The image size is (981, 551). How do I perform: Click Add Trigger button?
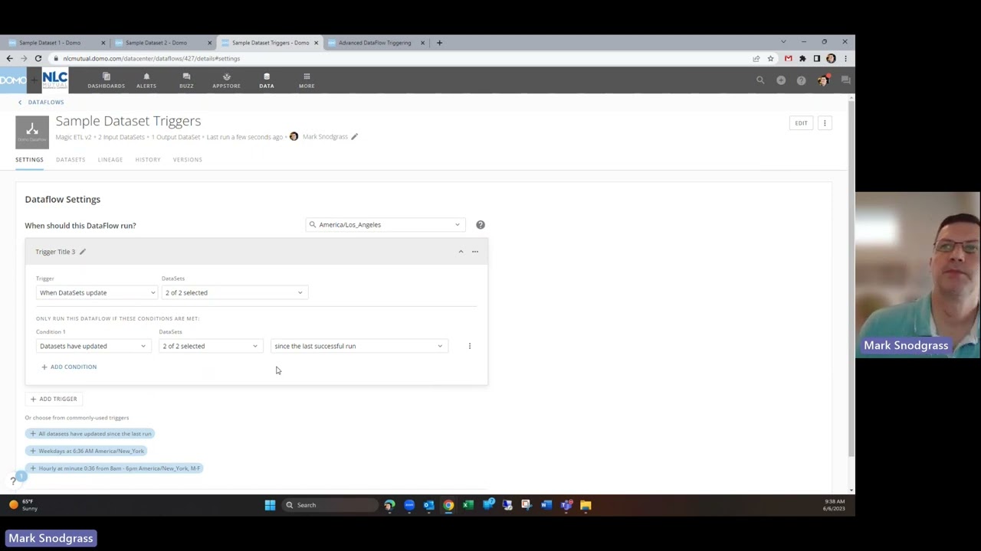pyautogui.click(x=54, y=399)
